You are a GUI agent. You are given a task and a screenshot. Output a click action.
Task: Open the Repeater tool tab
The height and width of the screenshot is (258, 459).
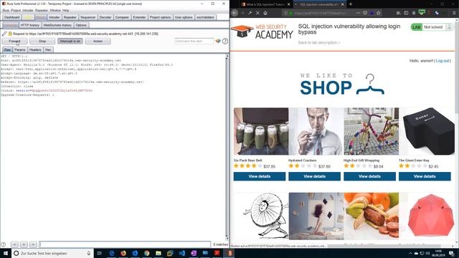click(70, 17)
